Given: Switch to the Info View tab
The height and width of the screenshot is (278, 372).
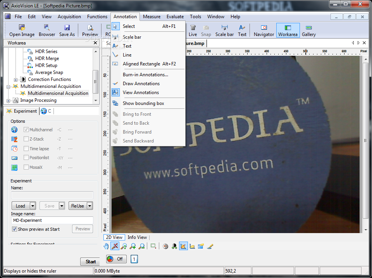Looking at the screenshot, I should (x=137, y=237).
